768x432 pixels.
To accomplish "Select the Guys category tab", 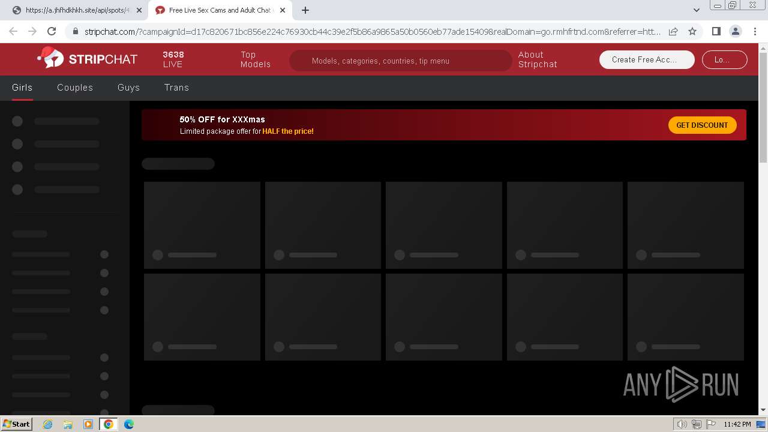I will click(128, 88).
